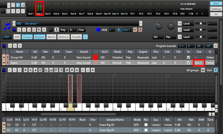
Task: Open the groups panel gear menu
Action: pyautogui.click(x=4, y=46)
